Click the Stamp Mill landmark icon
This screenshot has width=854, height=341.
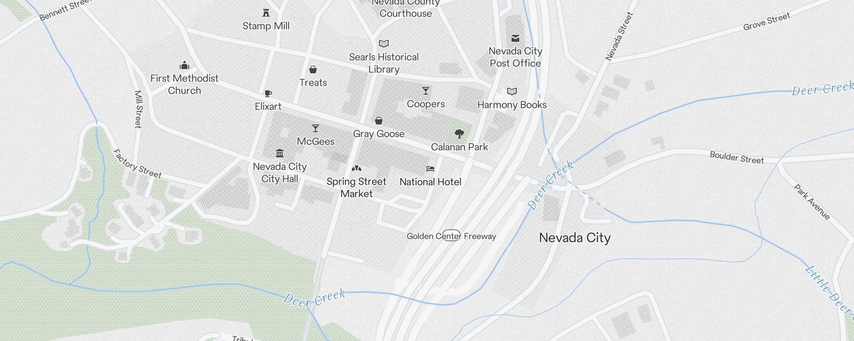coord(266,13)
